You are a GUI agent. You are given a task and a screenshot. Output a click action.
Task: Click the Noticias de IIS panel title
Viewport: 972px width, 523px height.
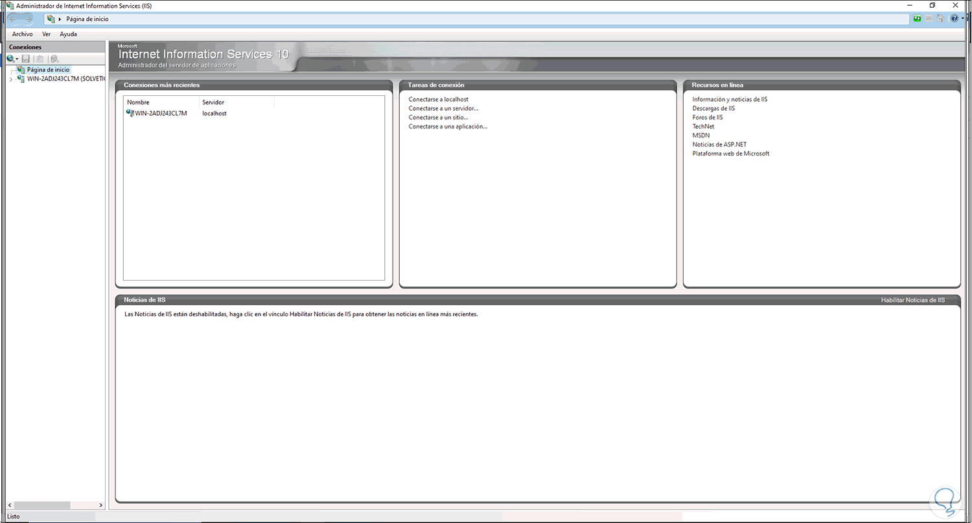143,300
